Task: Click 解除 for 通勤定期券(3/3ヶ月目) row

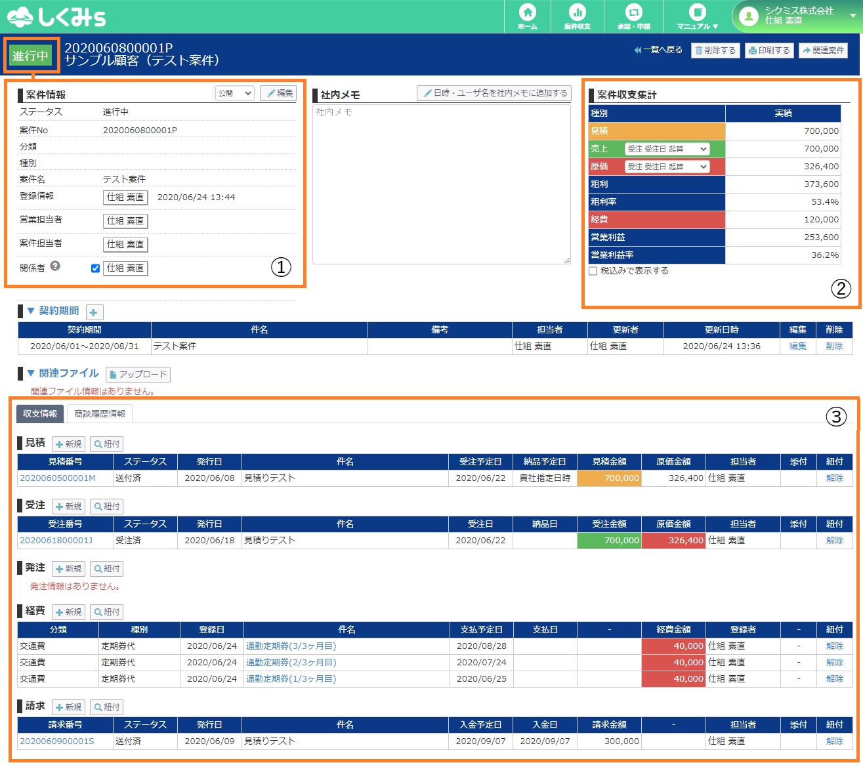Action: point(835,646)
